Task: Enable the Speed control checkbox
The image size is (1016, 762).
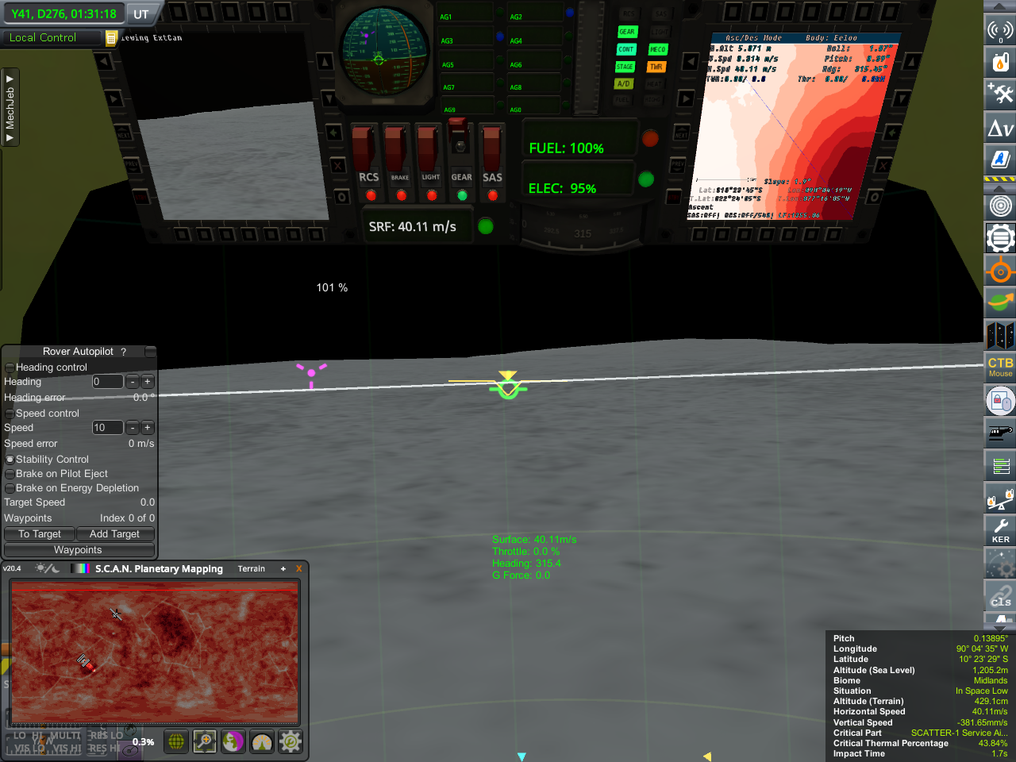Action: pos(10,414)
